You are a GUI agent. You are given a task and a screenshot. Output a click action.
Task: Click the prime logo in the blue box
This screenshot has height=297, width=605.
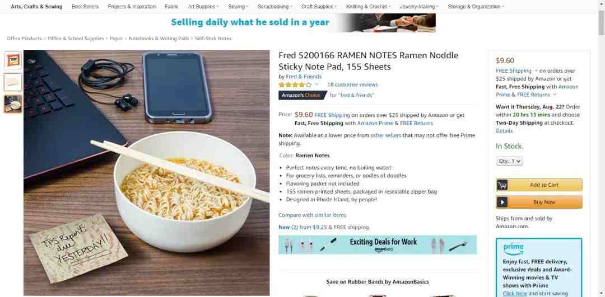tap(513, 248)
